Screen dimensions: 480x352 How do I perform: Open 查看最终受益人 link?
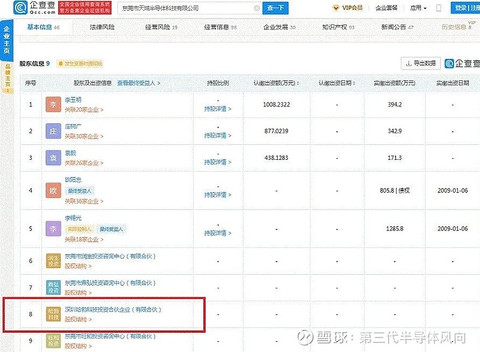coord(139,83)
